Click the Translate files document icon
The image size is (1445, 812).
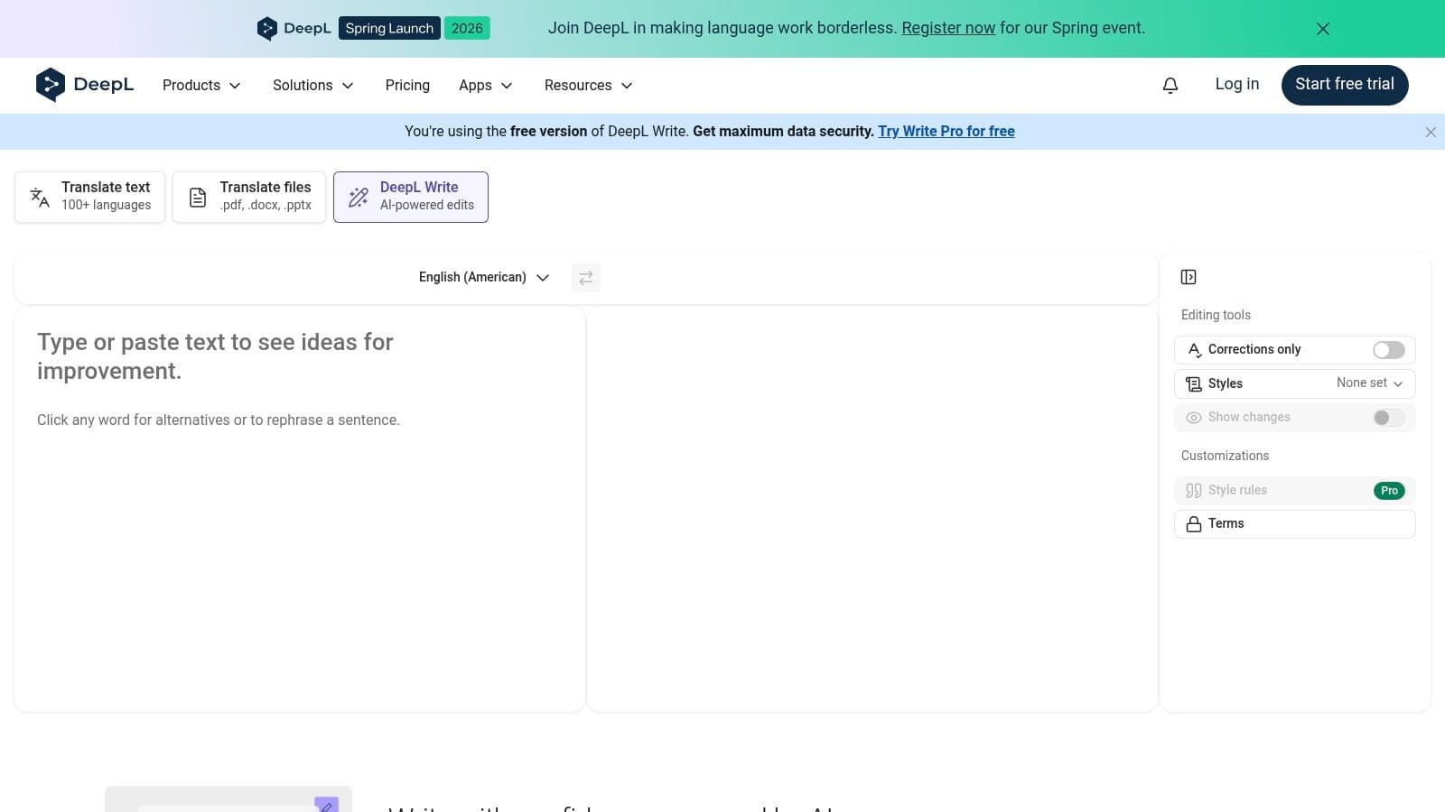198,198
